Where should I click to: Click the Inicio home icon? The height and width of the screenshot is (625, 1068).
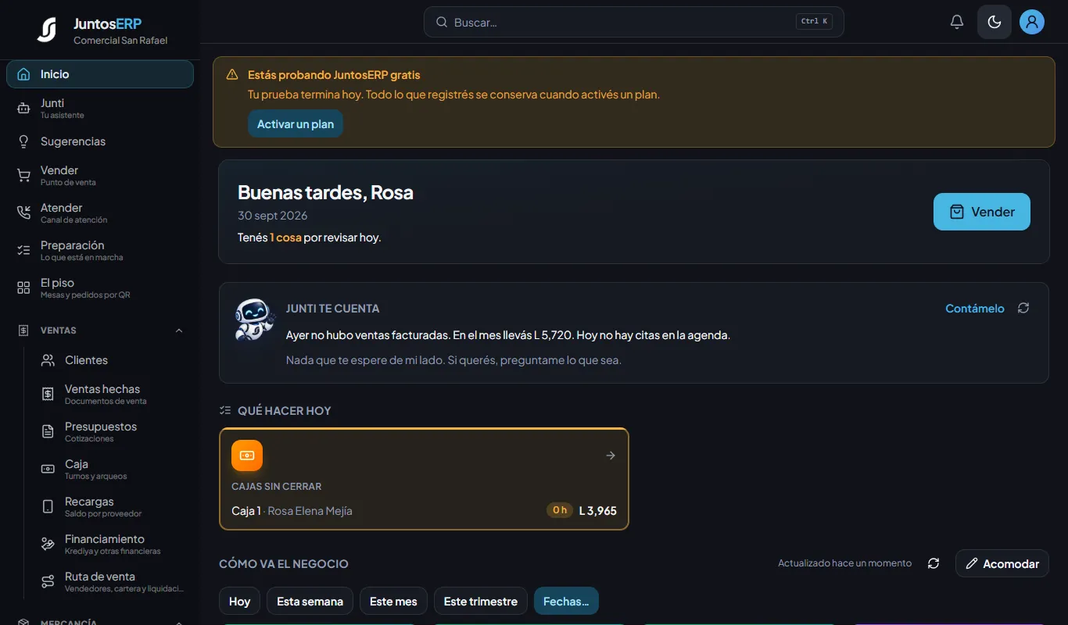[x=24, y=74]
